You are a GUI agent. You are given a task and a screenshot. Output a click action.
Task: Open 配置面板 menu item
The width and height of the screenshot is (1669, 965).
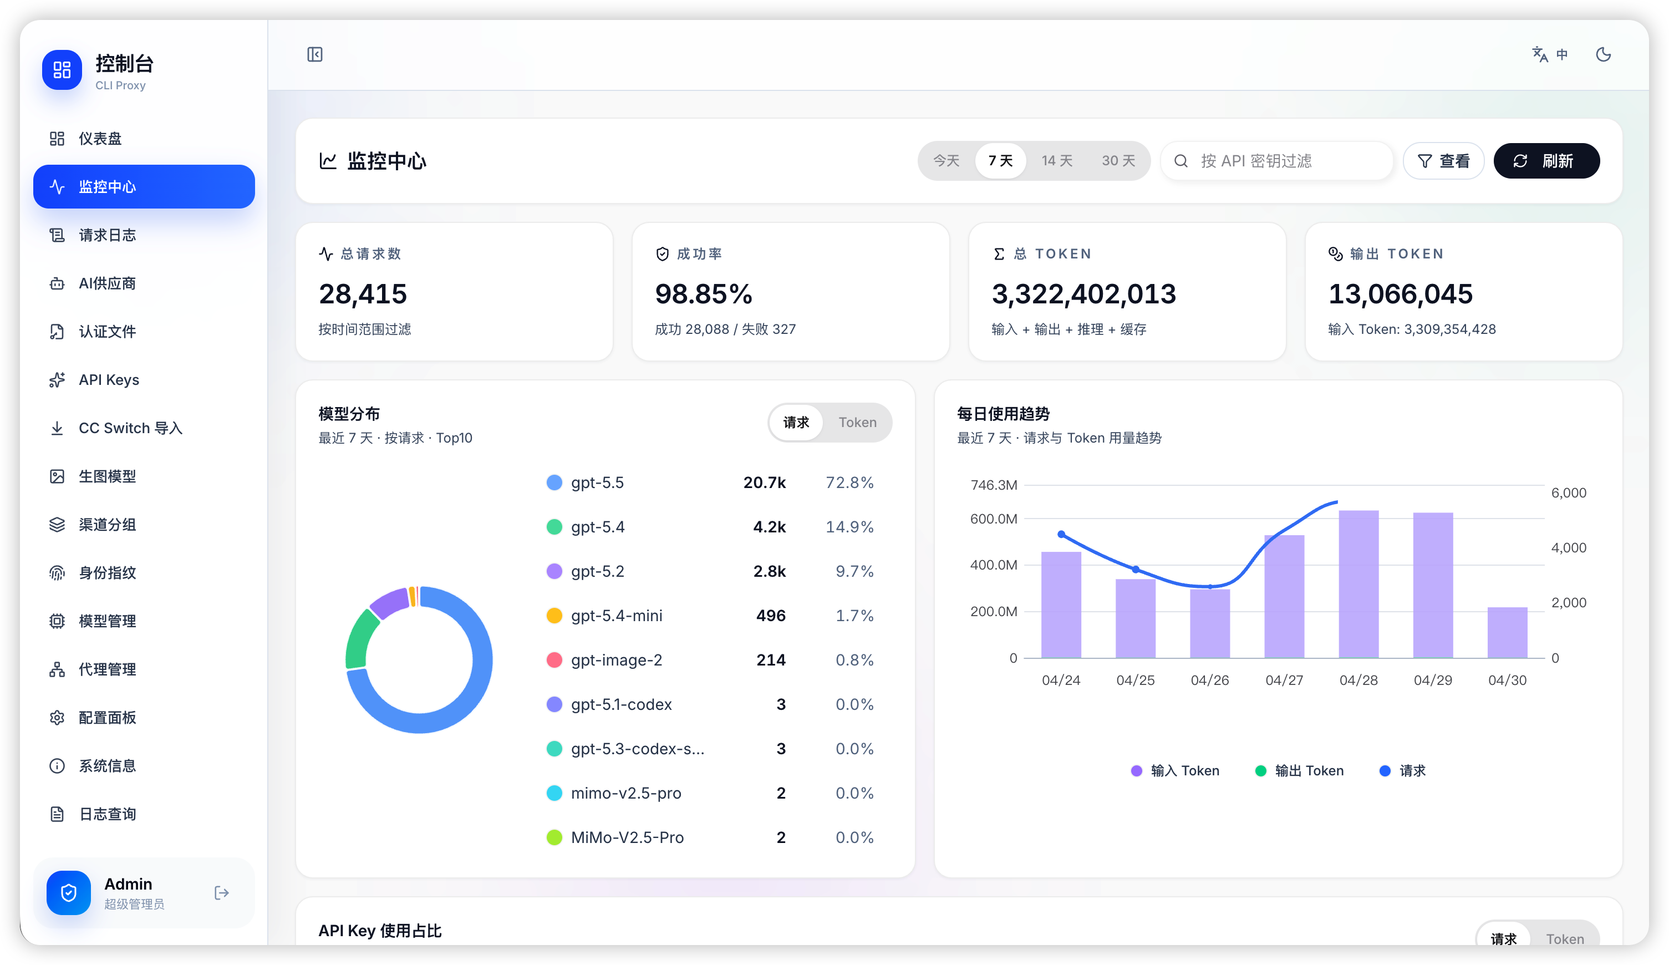tap(144, 717)
